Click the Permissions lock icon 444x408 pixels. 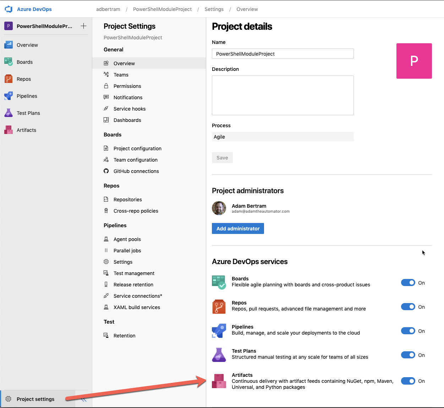pos(106,86)
